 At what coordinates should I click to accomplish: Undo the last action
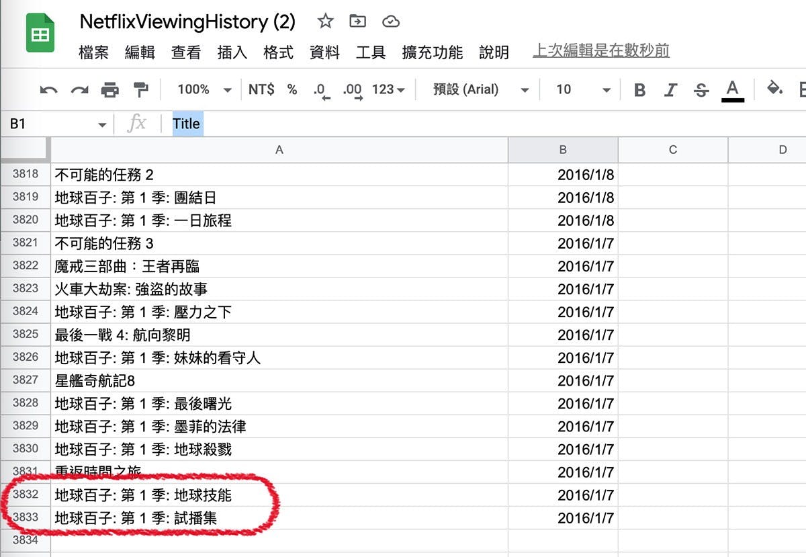[x=48, y=90]
